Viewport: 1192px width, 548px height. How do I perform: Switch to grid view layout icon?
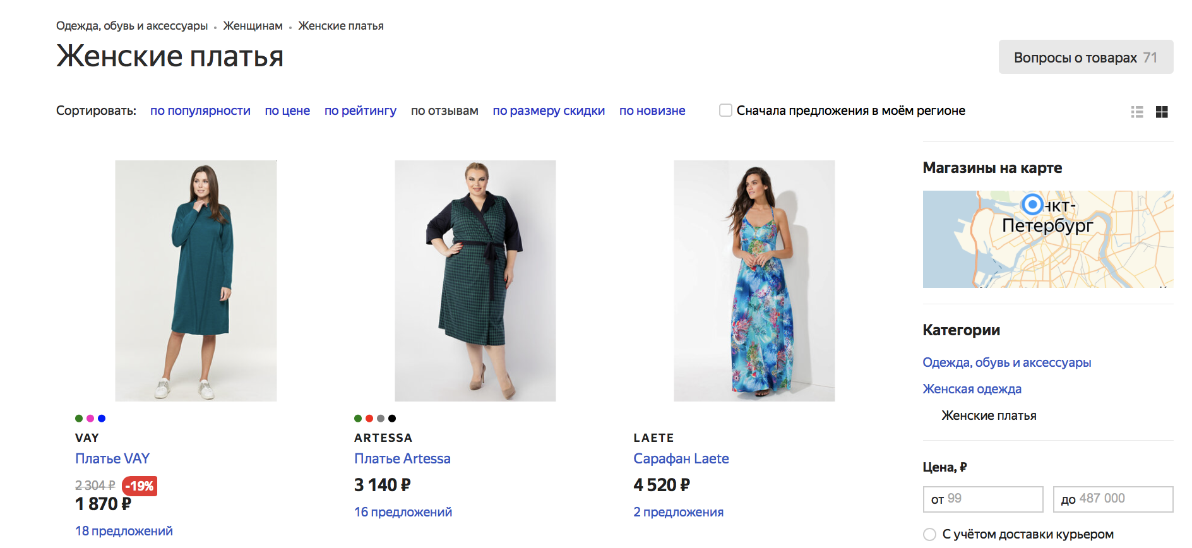click(x=1162, y=112)
